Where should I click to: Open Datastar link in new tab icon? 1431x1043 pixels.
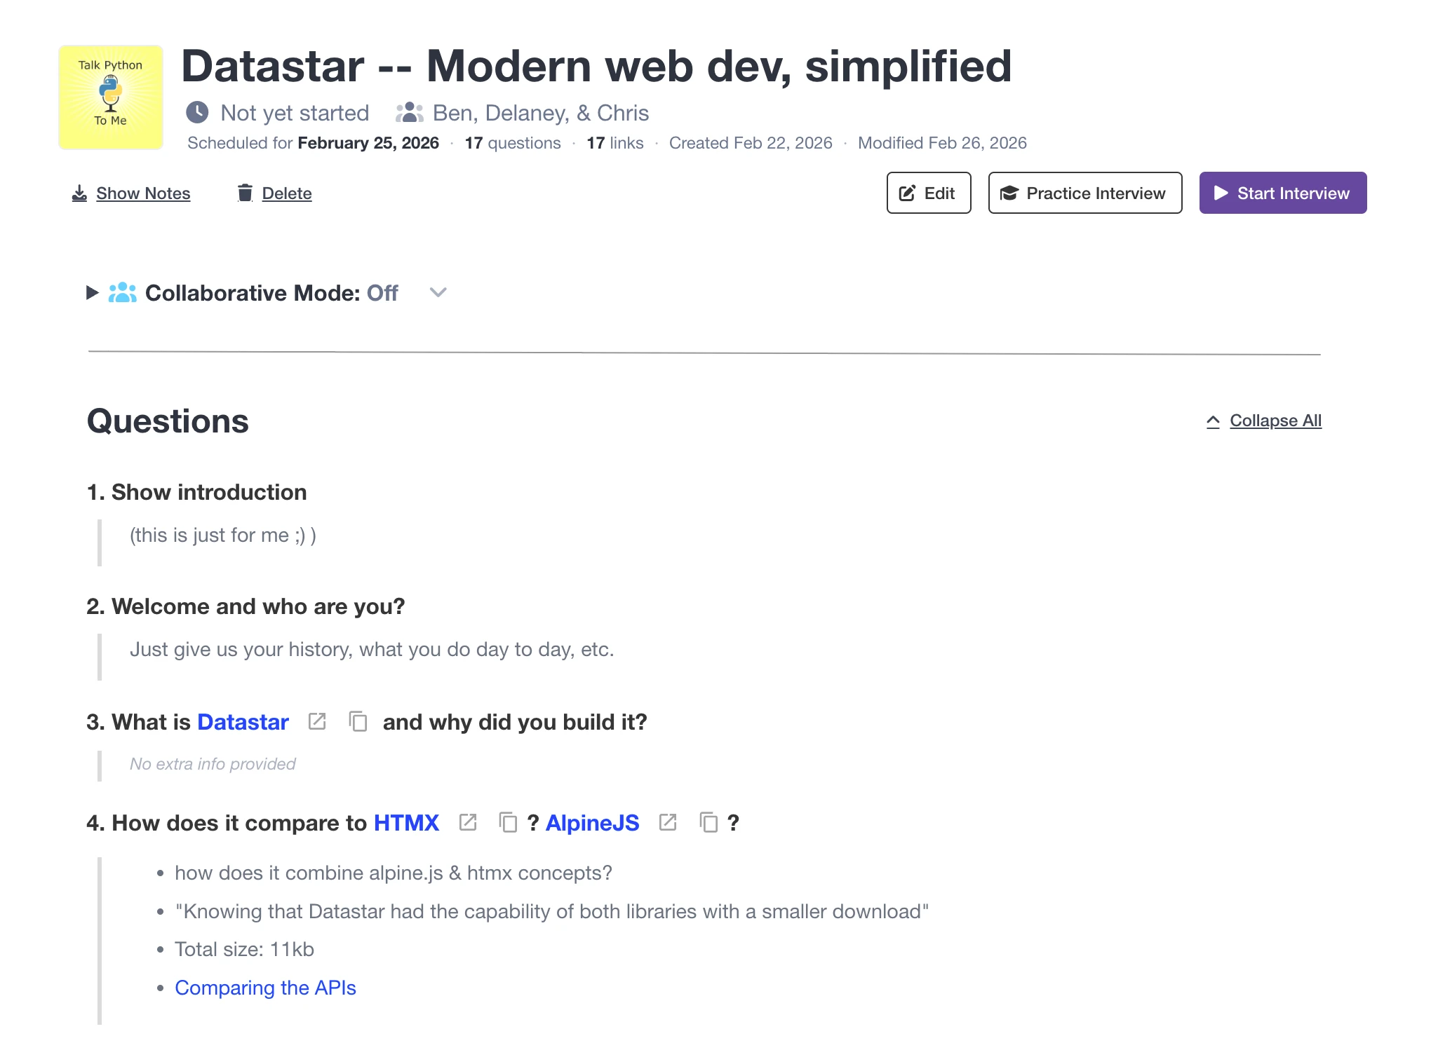tap(317, 721)
